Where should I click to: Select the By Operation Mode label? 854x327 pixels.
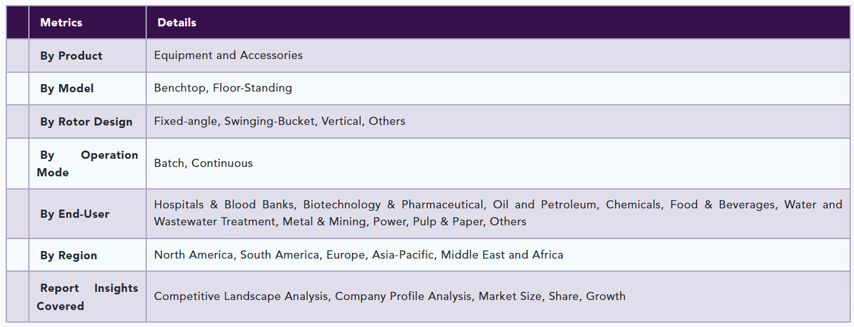[87, 163]
